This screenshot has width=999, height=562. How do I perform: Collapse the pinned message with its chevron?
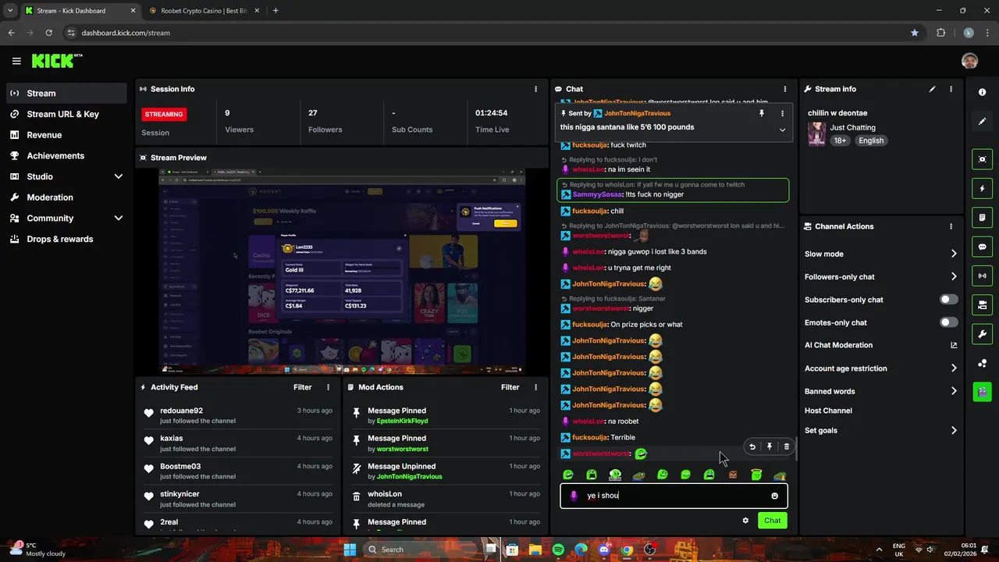point(782,130)
